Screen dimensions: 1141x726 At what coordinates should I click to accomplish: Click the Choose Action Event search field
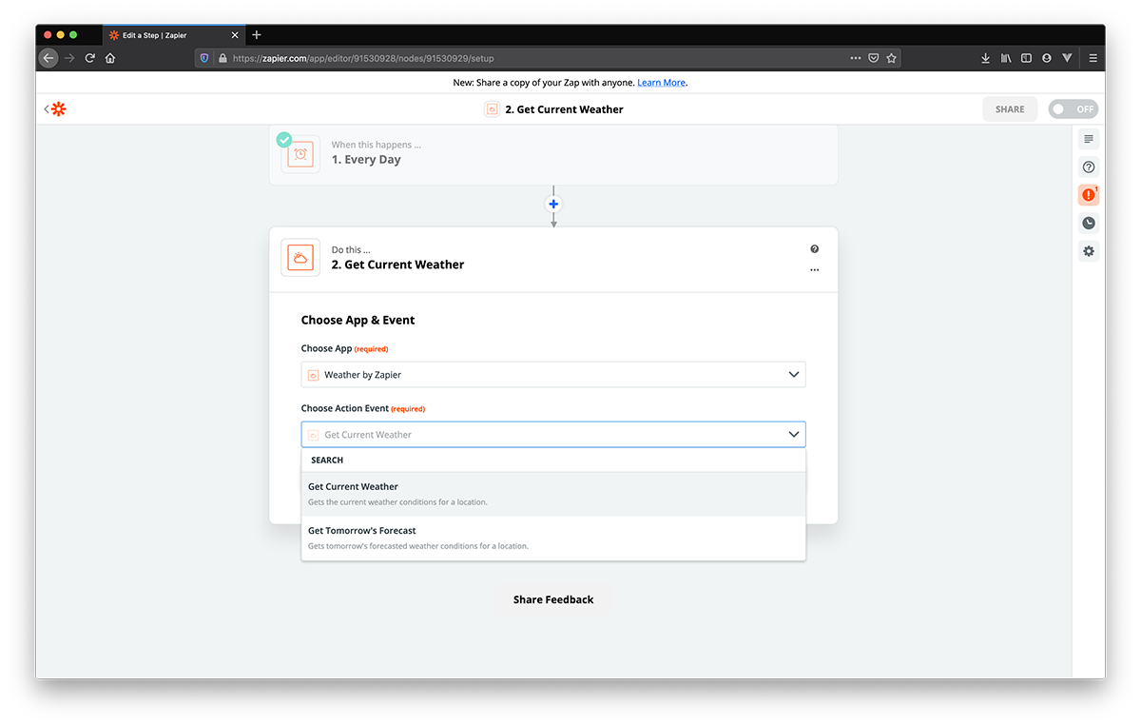coord(553,435)
